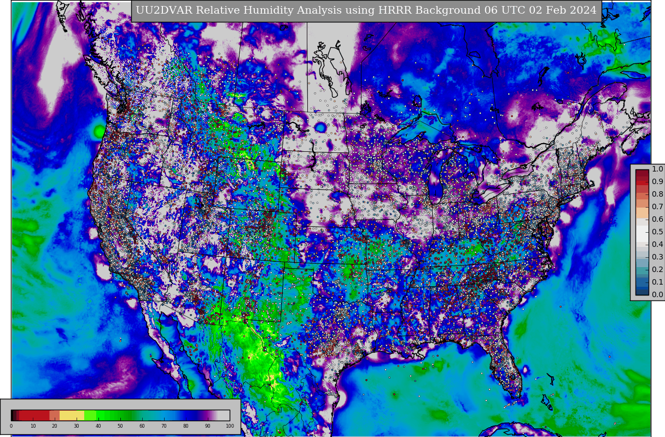665x437 pixels.
Task: Click the "0.4" label on the vertical colorbar
Action: (x=657, y=244)
